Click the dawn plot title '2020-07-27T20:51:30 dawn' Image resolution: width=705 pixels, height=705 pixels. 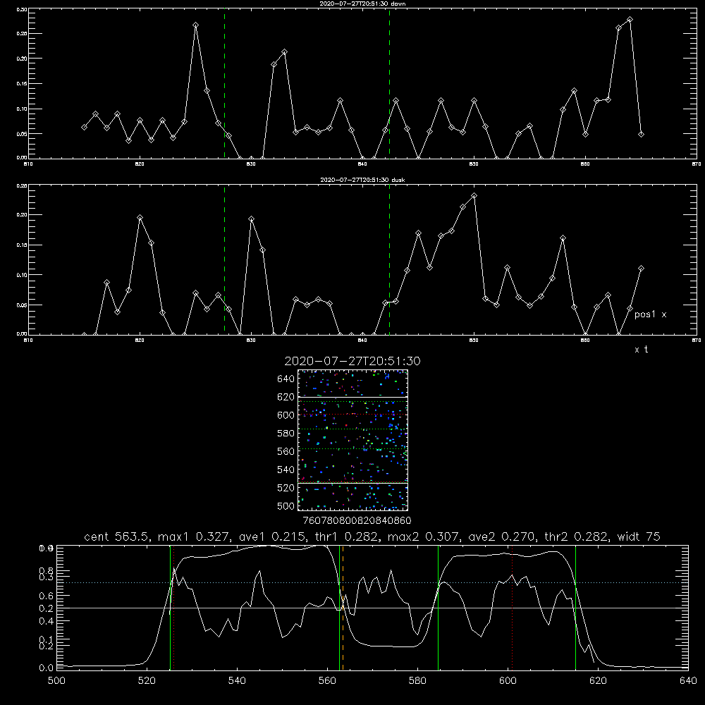[x=362, y=4]
